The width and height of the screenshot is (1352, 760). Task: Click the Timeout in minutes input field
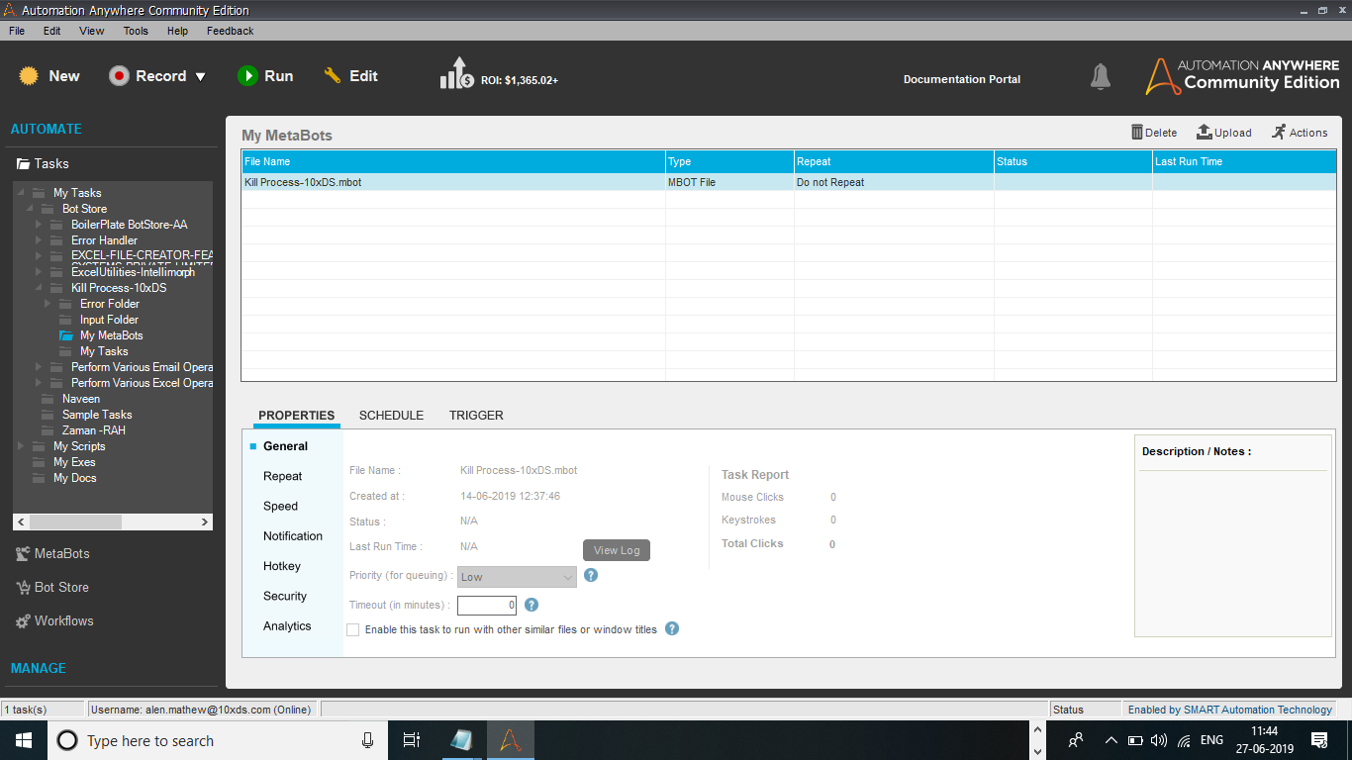pyautogui.click(x=487, y=605)
